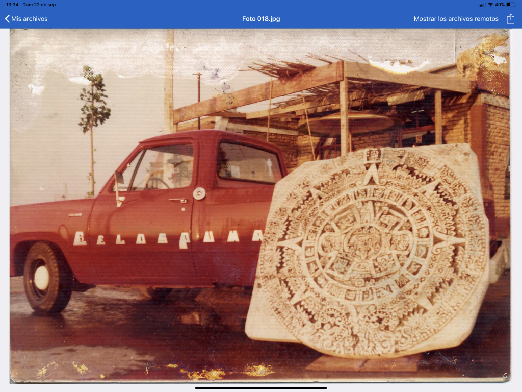Tap the back chevron arrow
This screenshot has width=522, height=392.
pos(7,19)
